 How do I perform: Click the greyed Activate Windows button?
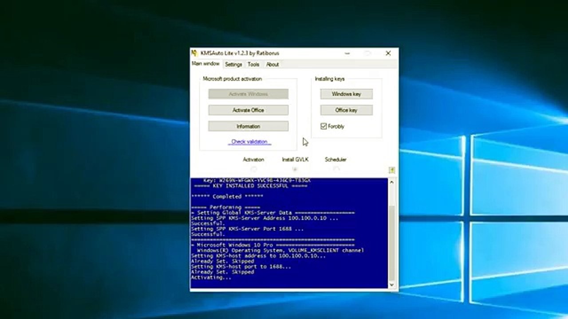(x=248, y=94)
